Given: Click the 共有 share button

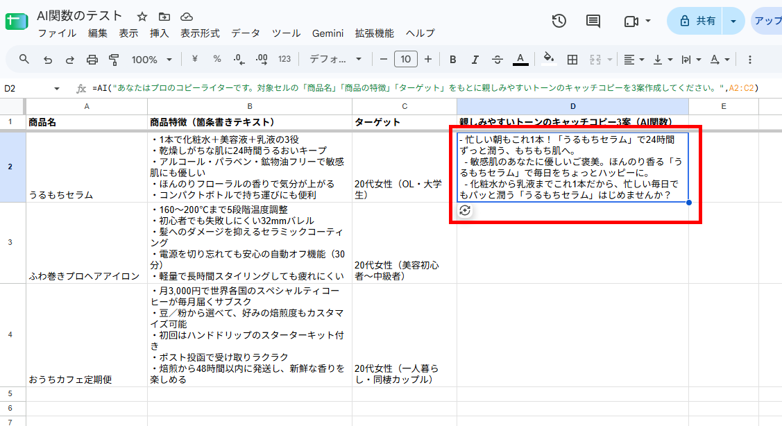Looking at the screenshot, I should pyautogui.click(x=695, y=21).
